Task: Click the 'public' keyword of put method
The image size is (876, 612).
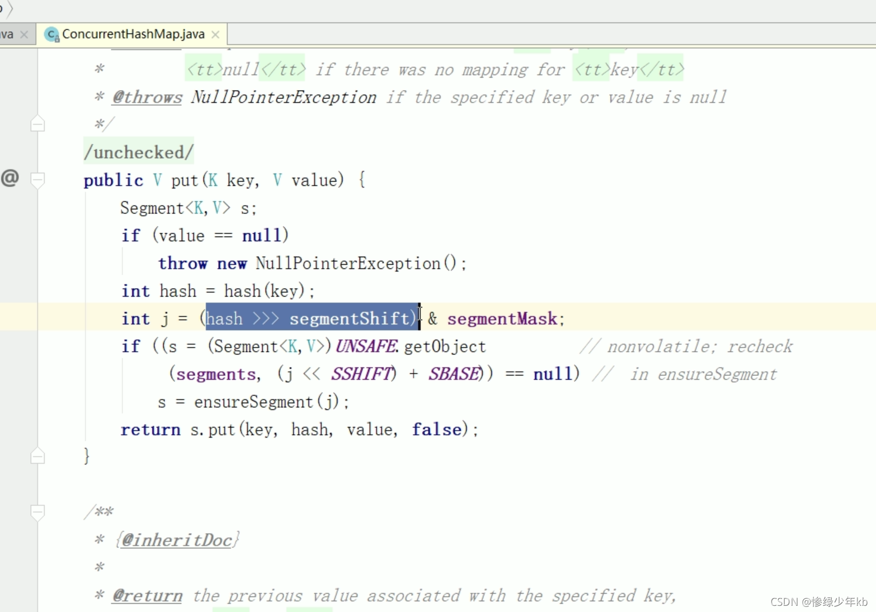Action: click(114, 180)
